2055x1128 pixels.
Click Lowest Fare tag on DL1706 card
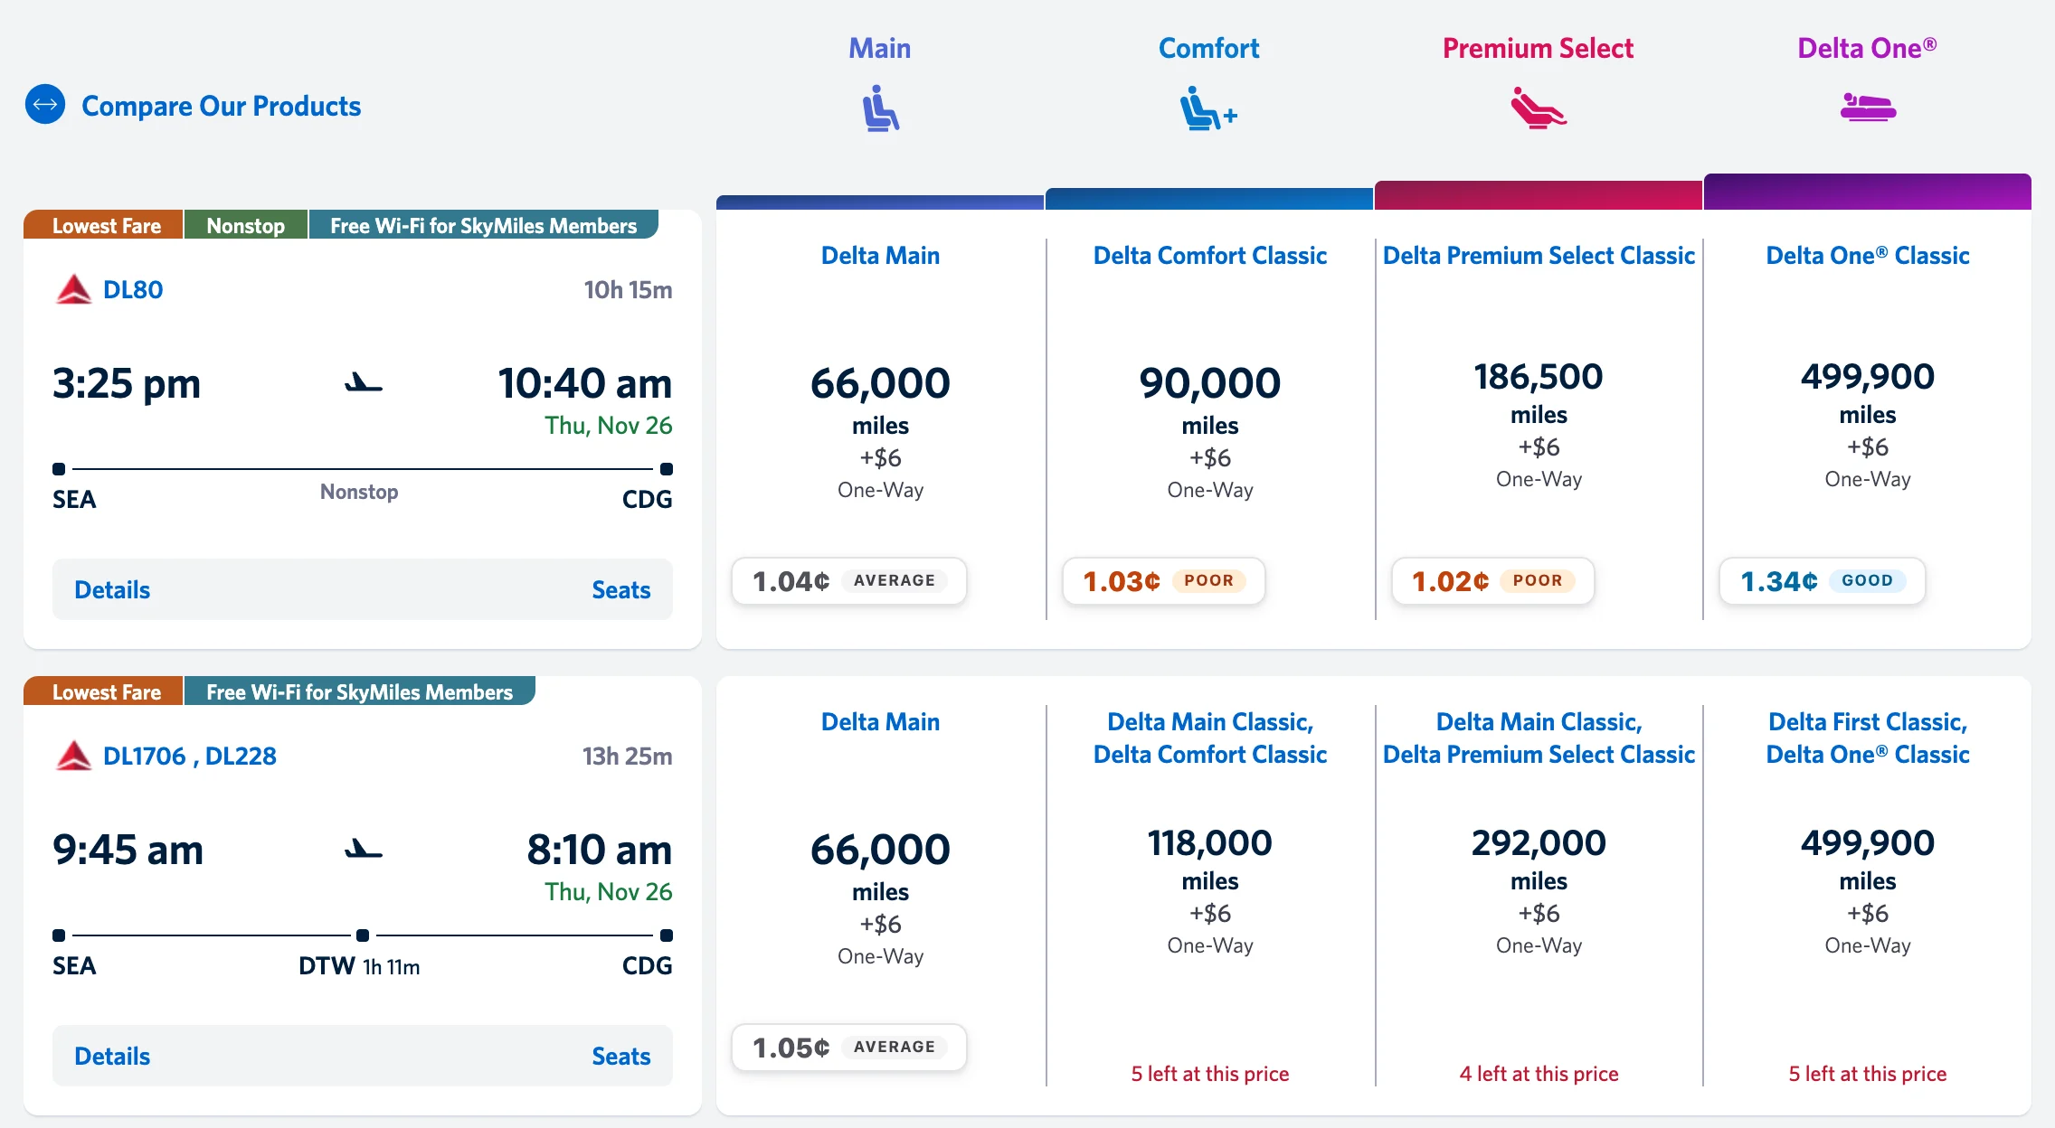pyautogui.click(x=105, y=691)
